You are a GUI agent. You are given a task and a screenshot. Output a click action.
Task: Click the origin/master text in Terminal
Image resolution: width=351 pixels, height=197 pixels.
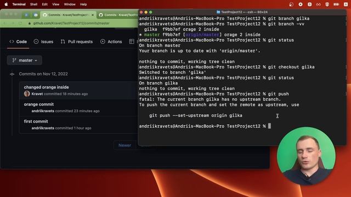click(x=202, y=34)
